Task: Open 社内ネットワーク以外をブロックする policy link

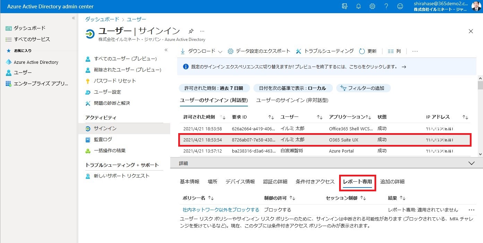Action: tap(221, 210)
